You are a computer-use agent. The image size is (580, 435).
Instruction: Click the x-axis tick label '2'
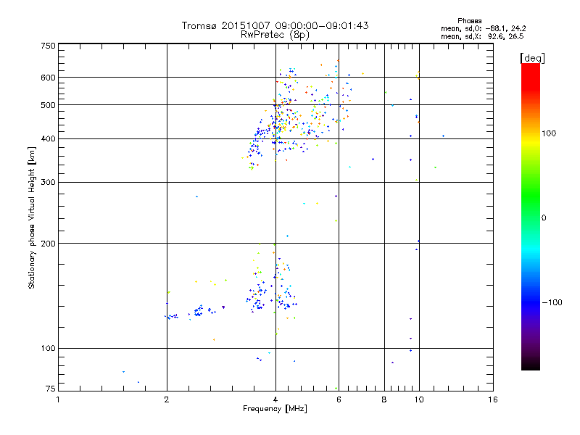(x=167, y=399)
